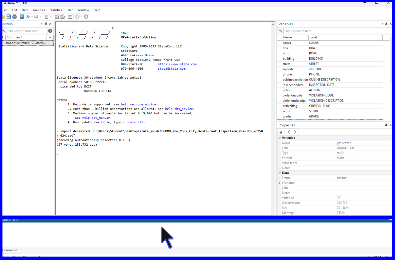
Task: Select the import delimited command in History
Action: tap(28, 43)
